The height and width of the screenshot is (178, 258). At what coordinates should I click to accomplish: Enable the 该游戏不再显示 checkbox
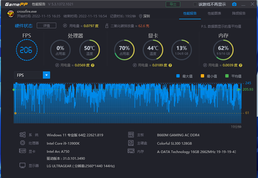point(196,4)
